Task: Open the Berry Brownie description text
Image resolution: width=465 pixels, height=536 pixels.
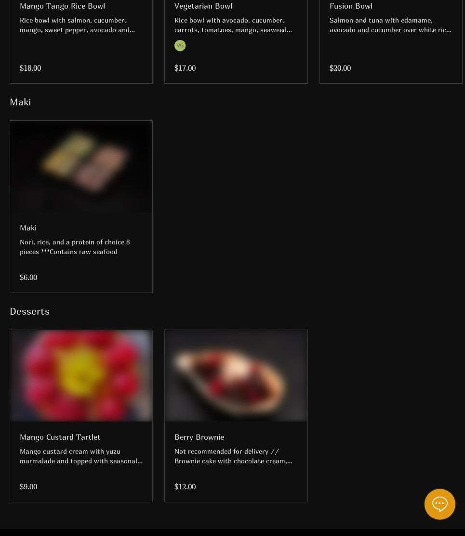Action: [233, 456]
